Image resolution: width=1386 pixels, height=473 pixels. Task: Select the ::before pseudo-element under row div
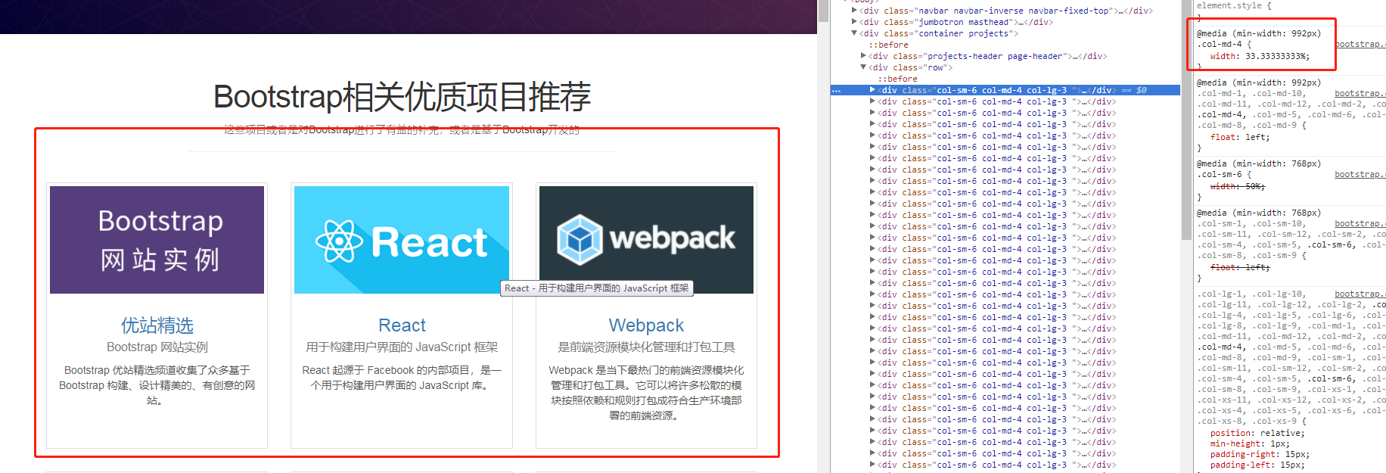click(x=897, y=79)
